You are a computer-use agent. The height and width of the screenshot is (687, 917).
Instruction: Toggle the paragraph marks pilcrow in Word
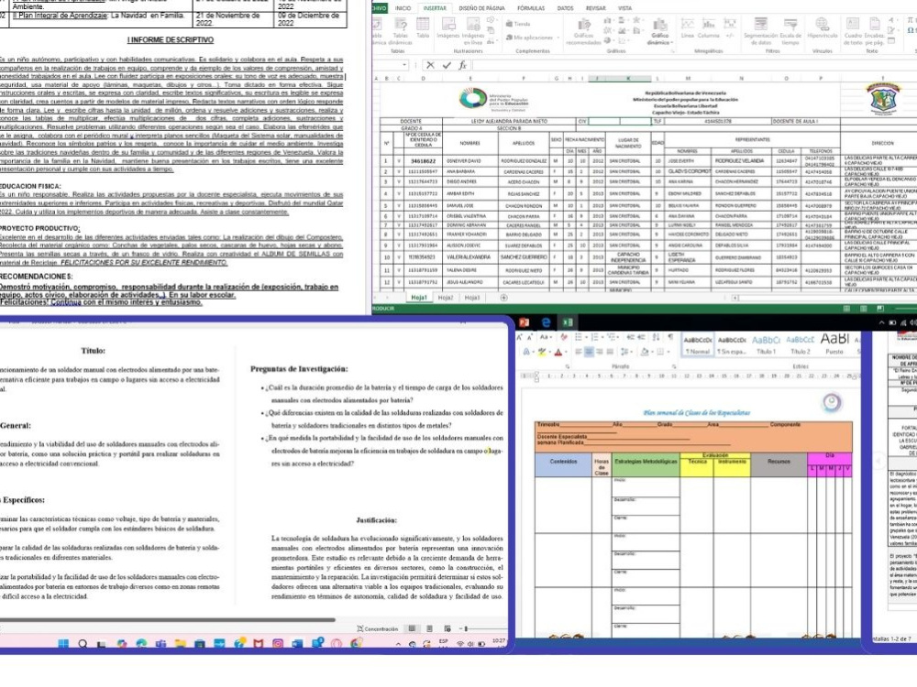pyautogui.click(x=670, y=337)
